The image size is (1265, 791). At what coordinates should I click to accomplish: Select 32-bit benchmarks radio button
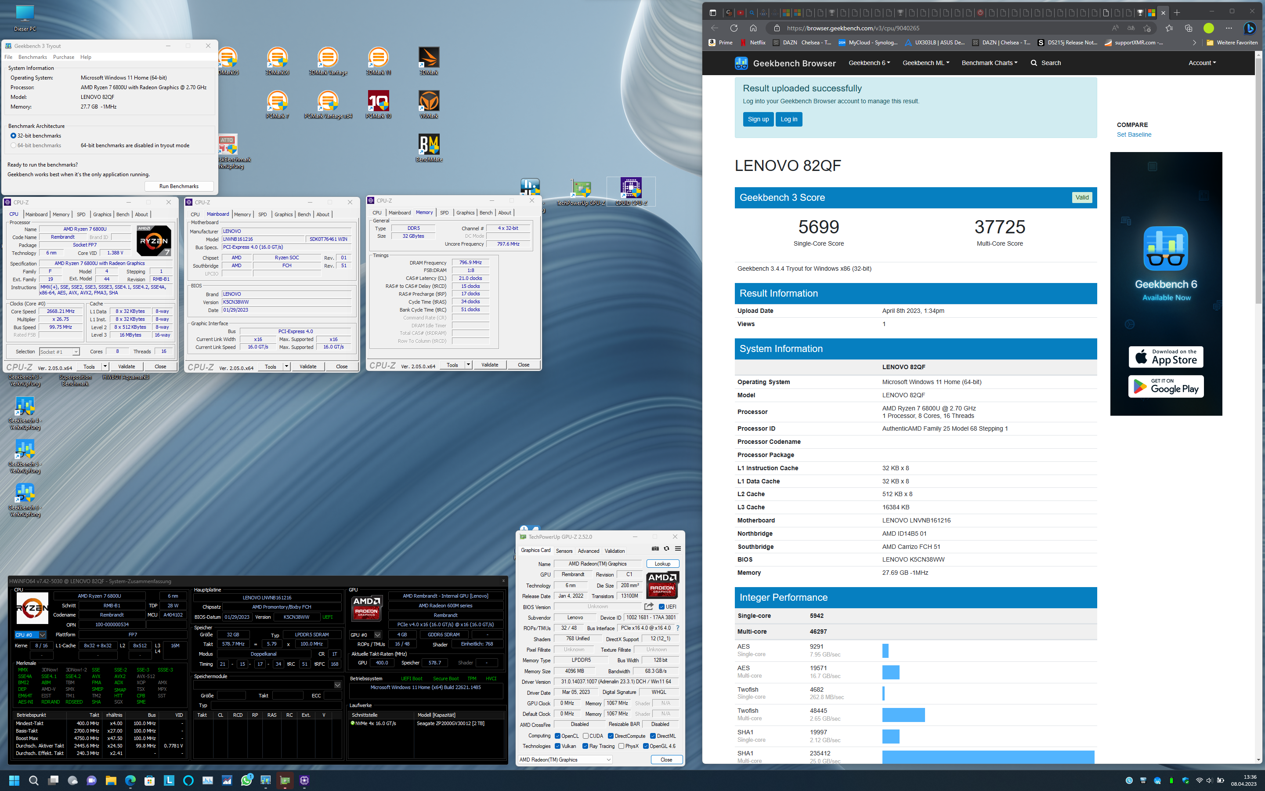(x=14, y=135)
